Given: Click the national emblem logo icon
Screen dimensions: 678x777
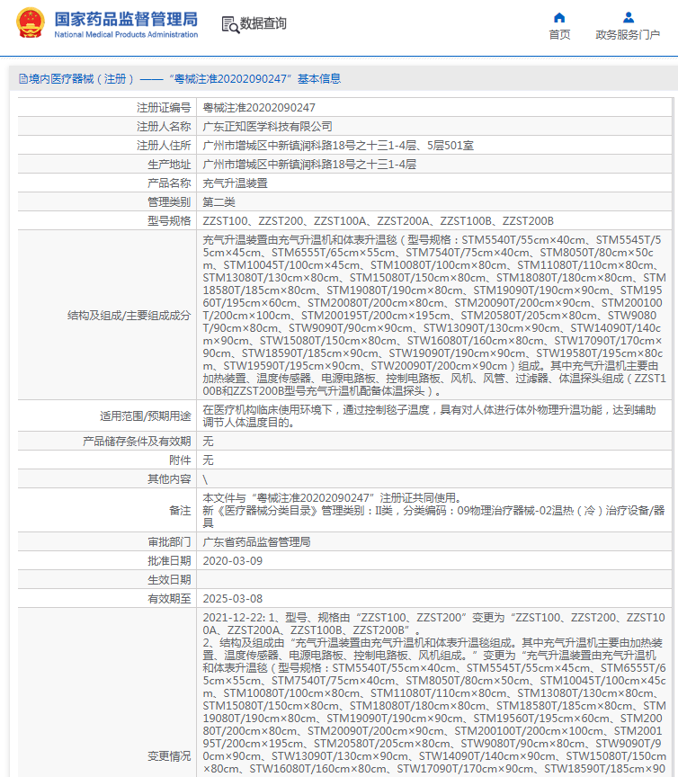Looking at the screenshot, I should [x=31, y=22].
